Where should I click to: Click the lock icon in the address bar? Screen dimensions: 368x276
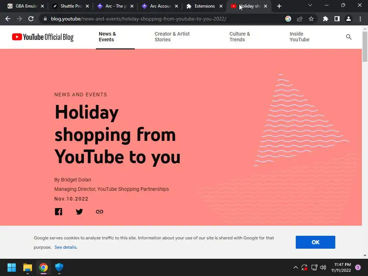tap(45, 19)
